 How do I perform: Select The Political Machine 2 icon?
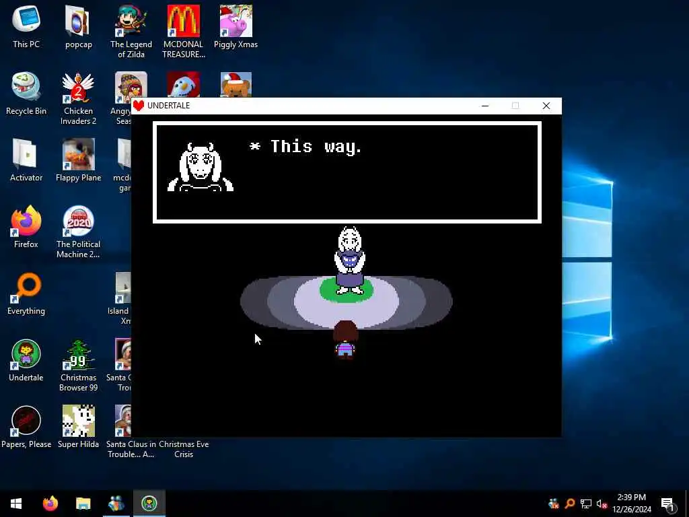click(78, 232)
